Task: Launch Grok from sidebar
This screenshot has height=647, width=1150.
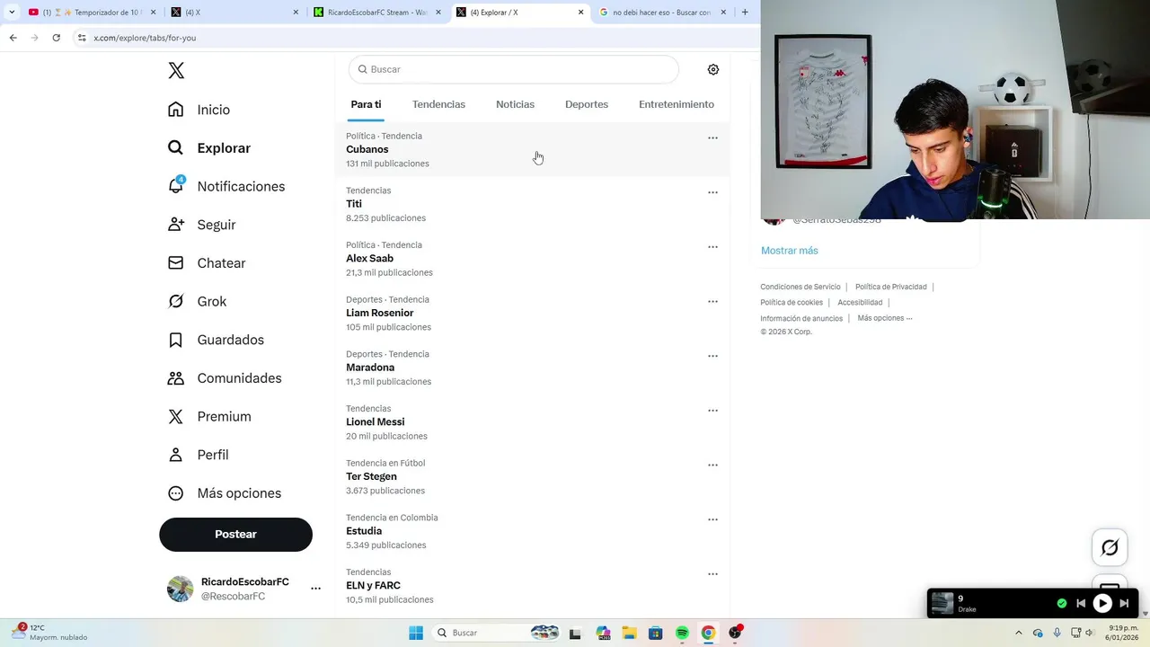Action: tap(198, 302)
